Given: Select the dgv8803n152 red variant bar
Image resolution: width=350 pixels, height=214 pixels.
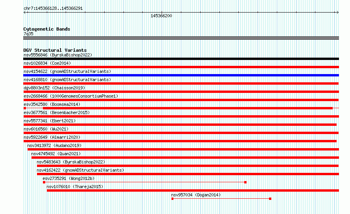Looking at the screenshot, I should 181,92.
